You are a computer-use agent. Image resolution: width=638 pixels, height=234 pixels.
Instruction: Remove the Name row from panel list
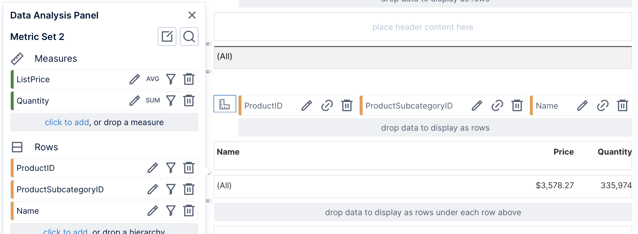[189, 211]
